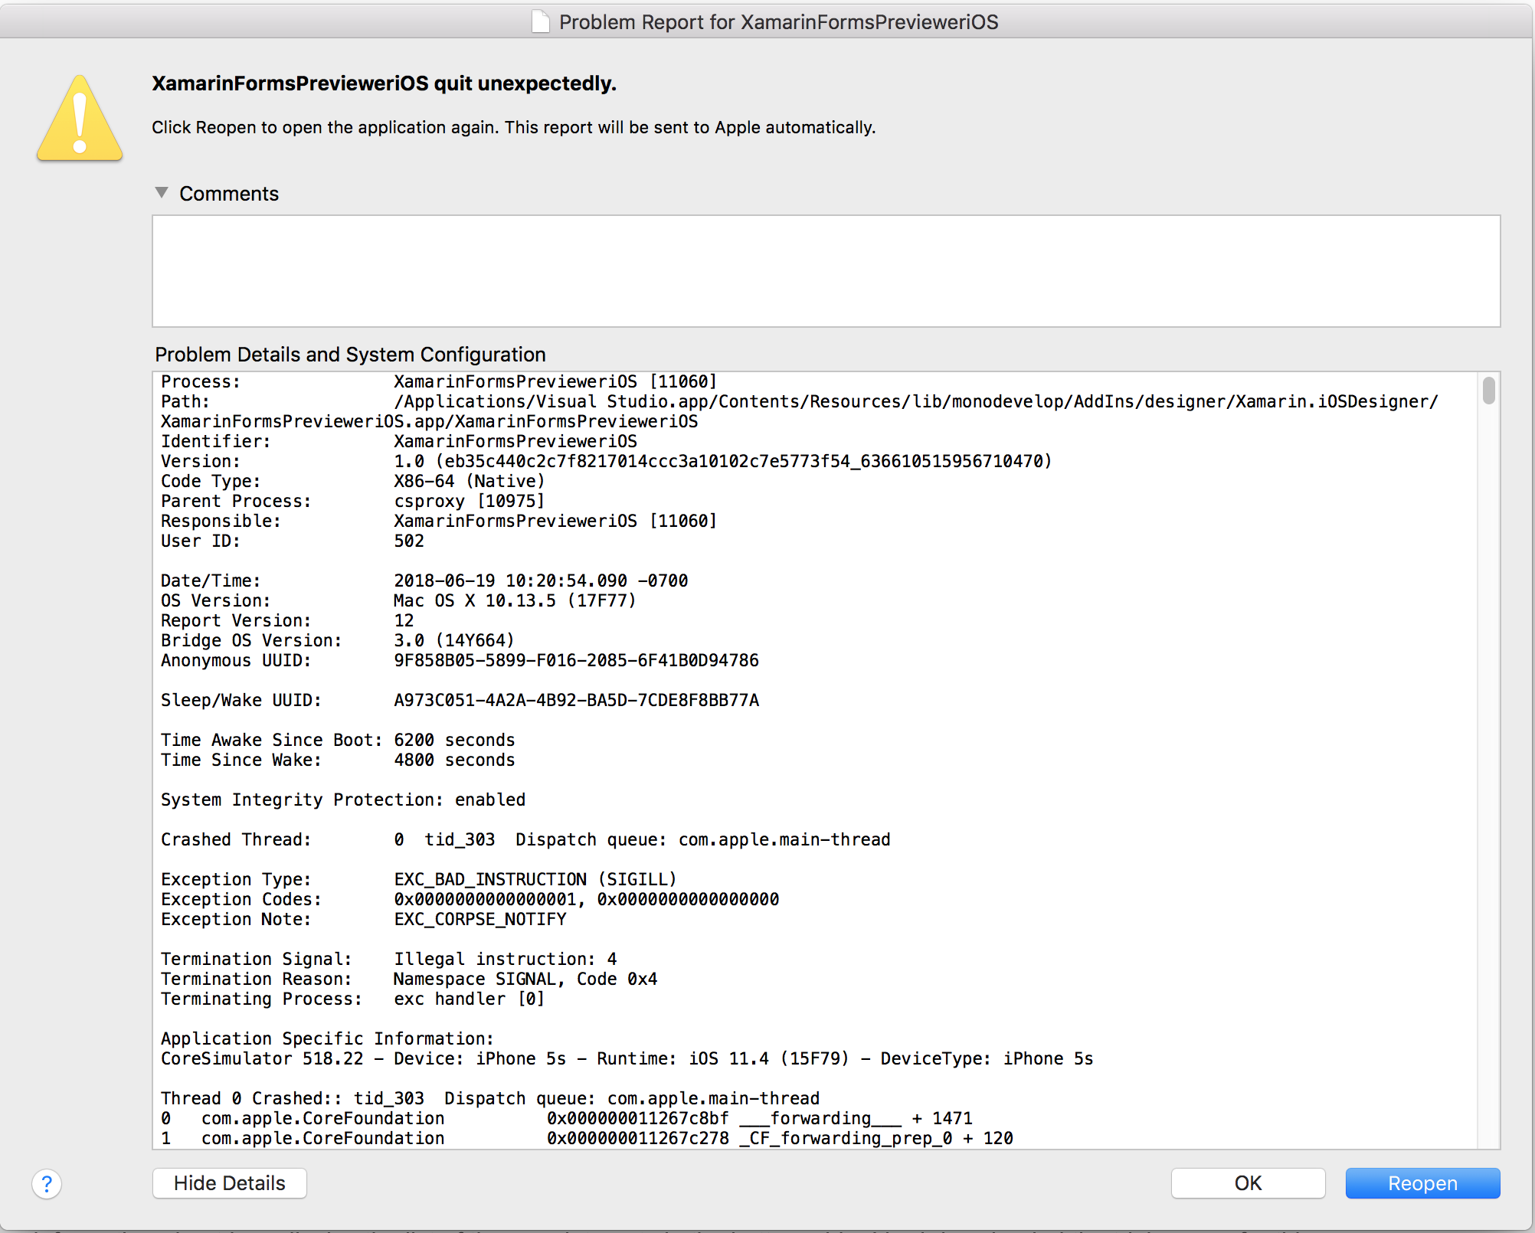Open help with the question mark button

(x=47, y=1184)
